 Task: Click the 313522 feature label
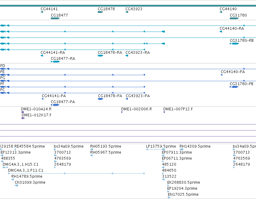[x=169, y=176]
